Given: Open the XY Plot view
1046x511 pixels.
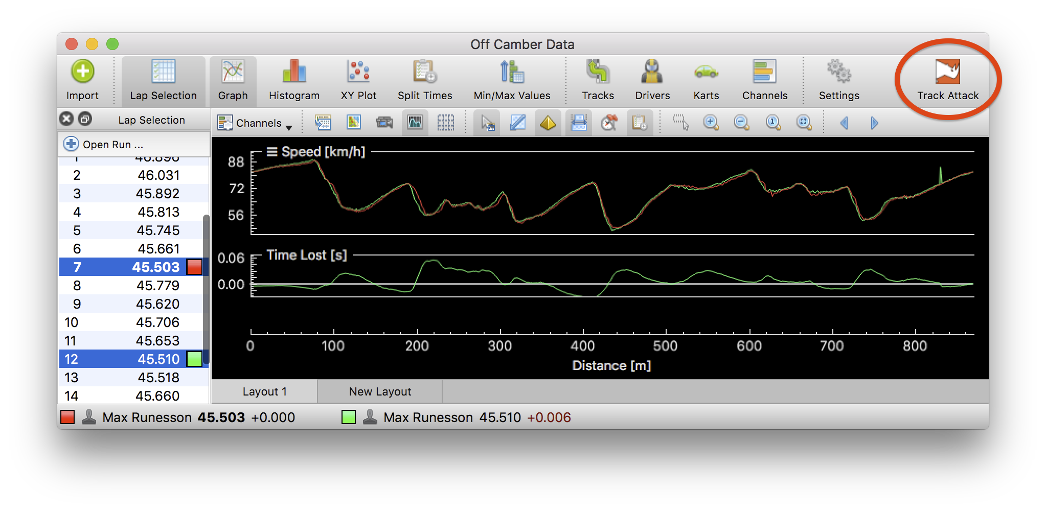Looking at the screenshot, I should [x=358, y=80].
